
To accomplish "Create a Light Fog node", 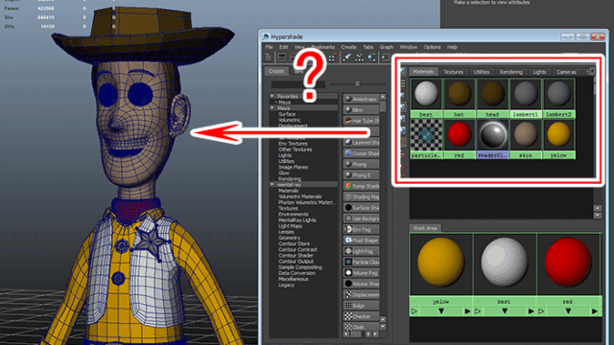I will [x=361, y=251].
